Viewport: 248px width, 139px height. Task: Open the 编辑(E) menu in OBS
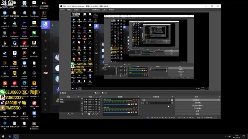tap(69, 10)
